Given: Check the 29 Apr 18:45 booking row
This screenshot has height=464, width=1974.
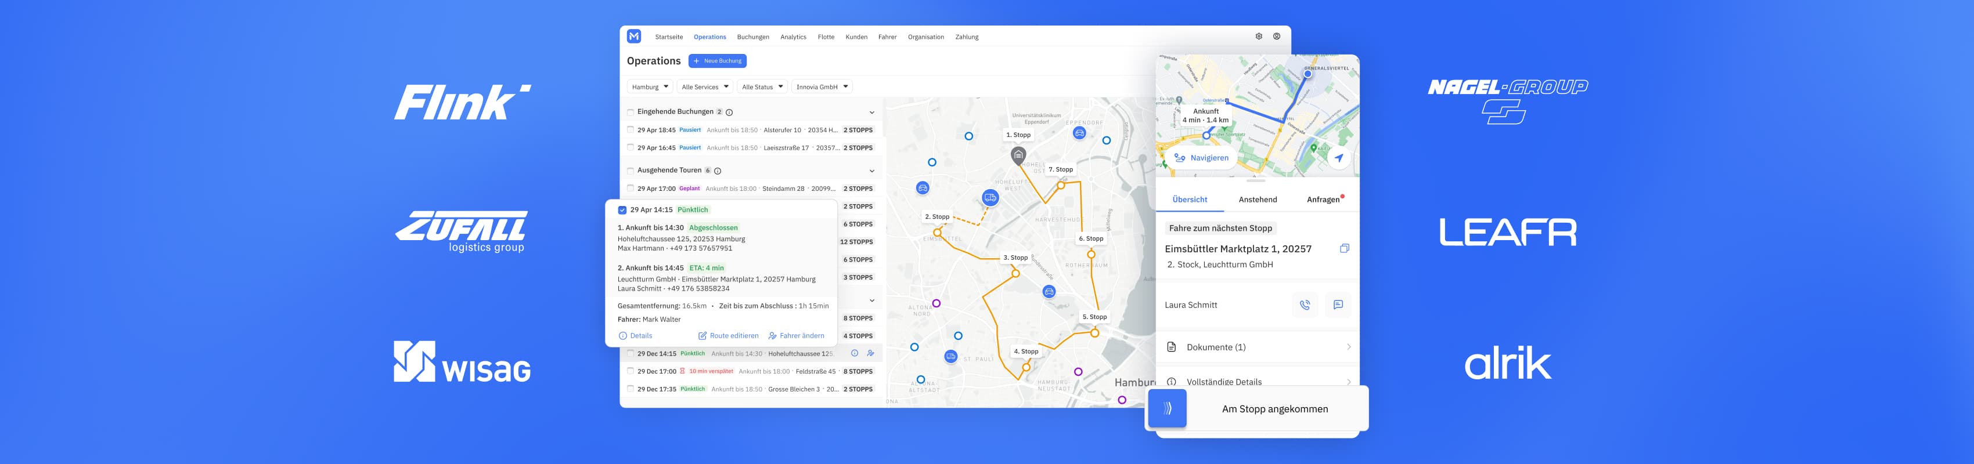Looking at the screenshot, I should pos(631,130).
